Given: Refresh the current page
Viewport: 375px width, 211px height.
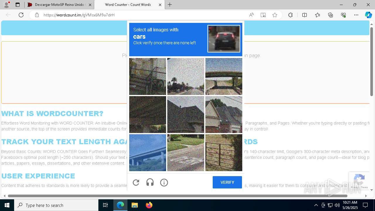Looking at the screenshot, I should (x=21, y=15).
